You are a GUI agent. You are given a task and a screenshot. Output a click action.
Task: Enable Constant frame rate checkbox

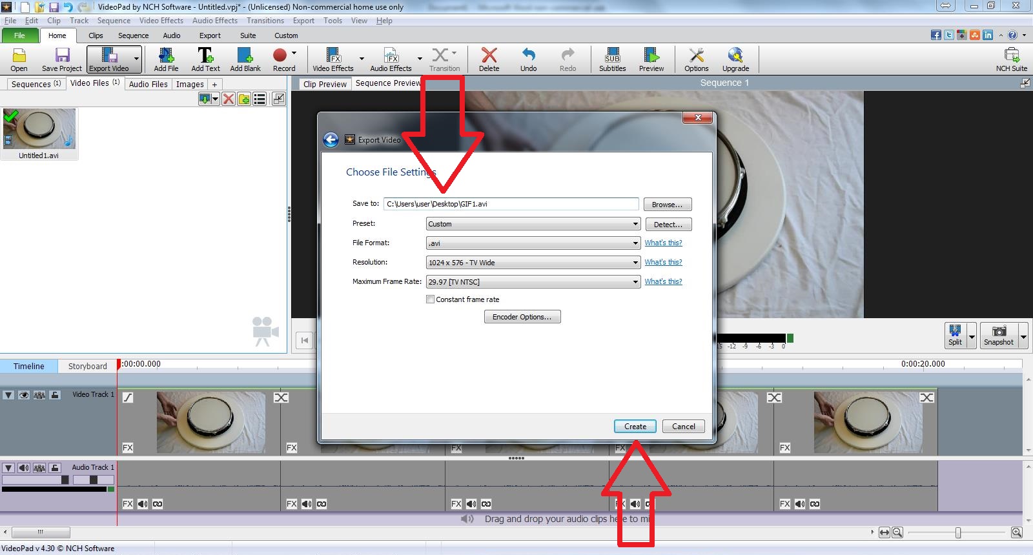click(430, 299)
